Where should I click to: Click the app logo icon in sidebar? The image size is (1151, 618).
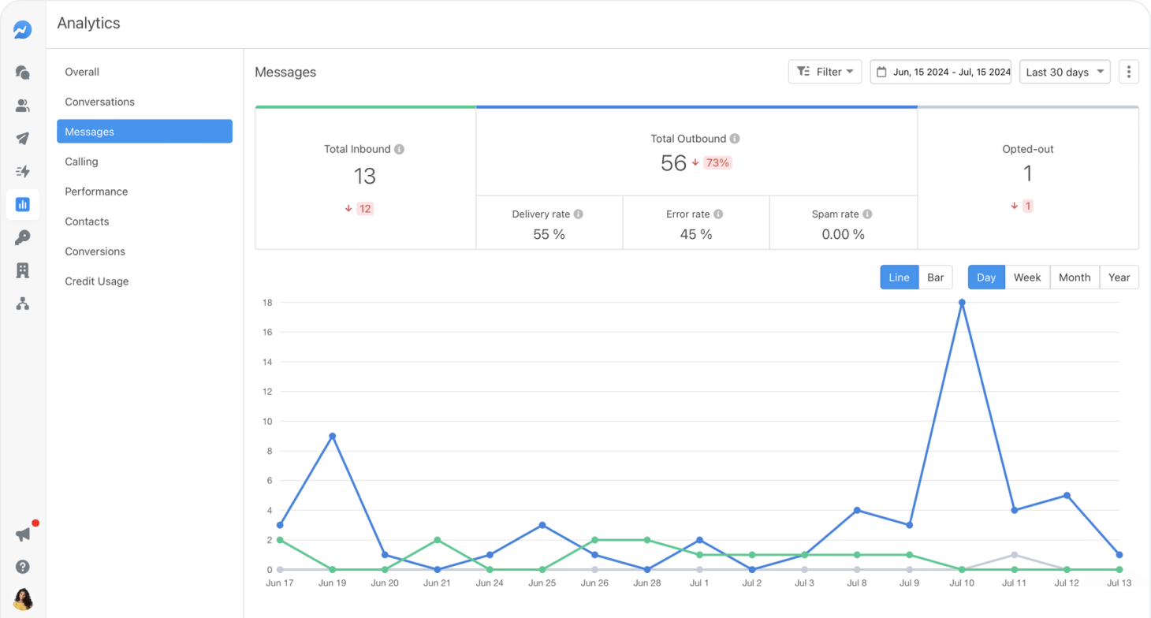22,30
